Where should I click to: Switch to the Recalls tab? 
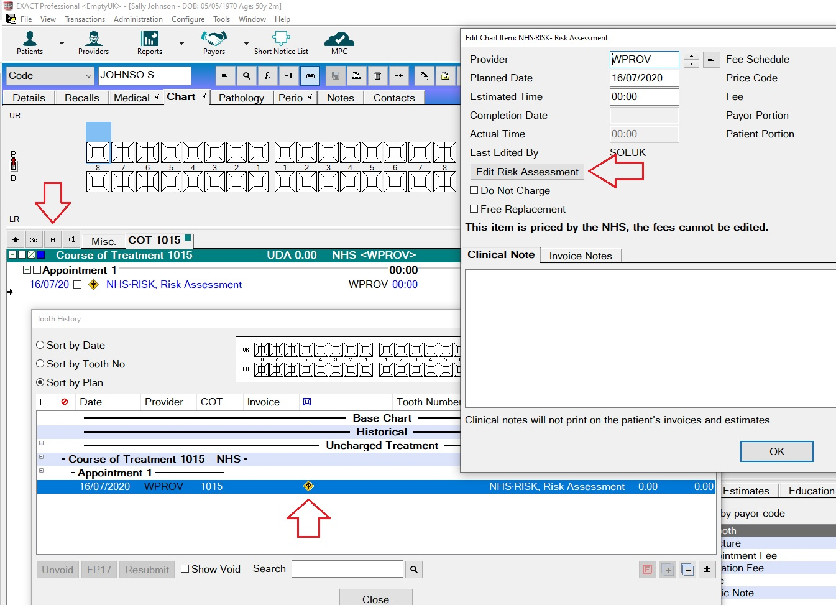pyautogui.click(x=81, y=98)
